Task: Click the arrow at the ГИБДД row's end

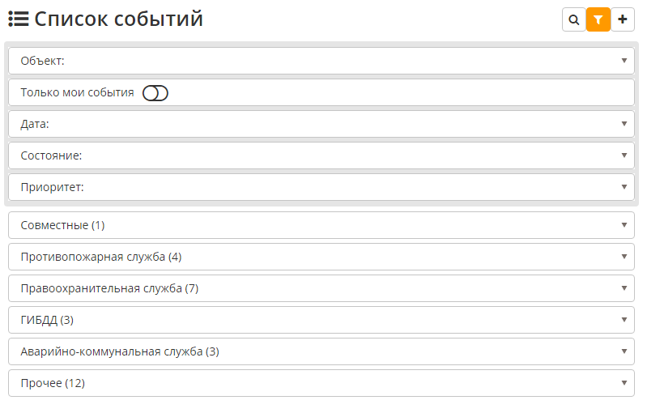Action: 624,320
